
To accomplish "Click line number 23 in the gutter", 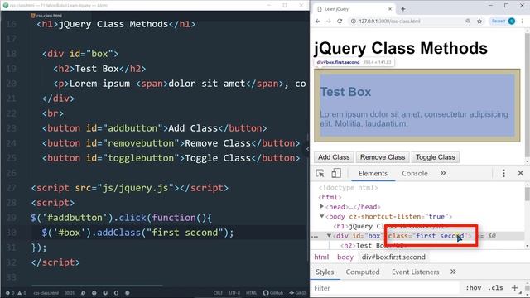I will tap(11, 128).
